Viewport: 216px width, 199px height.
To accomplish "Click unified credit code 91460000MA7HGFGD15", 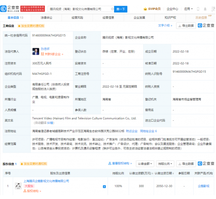I will 49,35.
